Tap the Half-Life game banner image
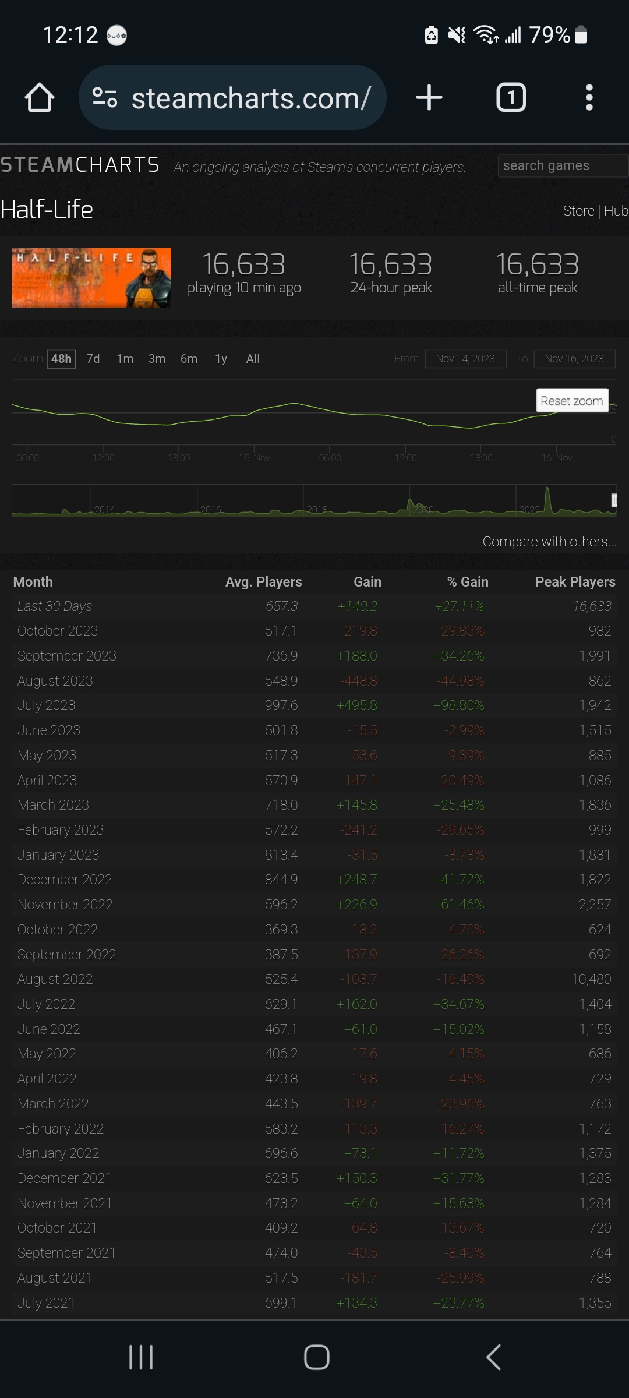The height and width of the screenshot is (1398, 629). 91,277
